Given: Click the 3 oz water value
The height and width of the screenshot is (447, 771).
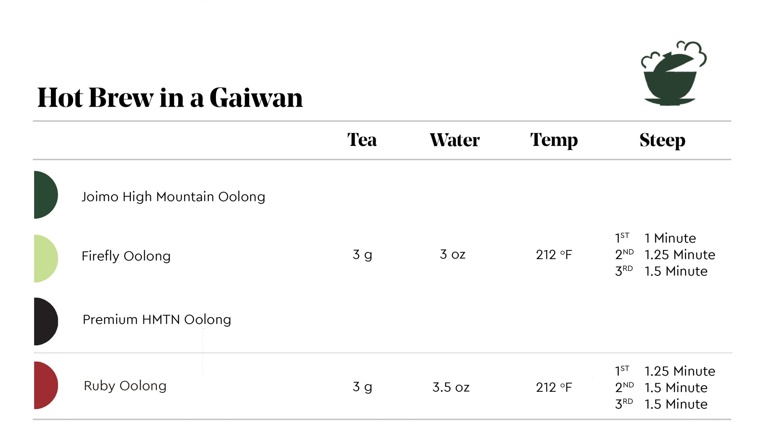Looking at the screenshot, I should (x=453, y=254).
